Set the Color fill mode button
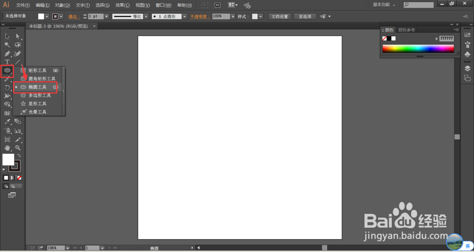The width and height of the screenshot is (474, 252). [x=6, y=178]
